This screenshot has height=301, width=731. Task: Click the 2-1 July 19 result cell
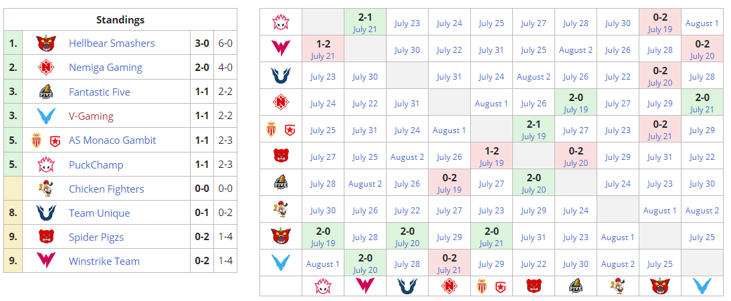coord(534,129)
